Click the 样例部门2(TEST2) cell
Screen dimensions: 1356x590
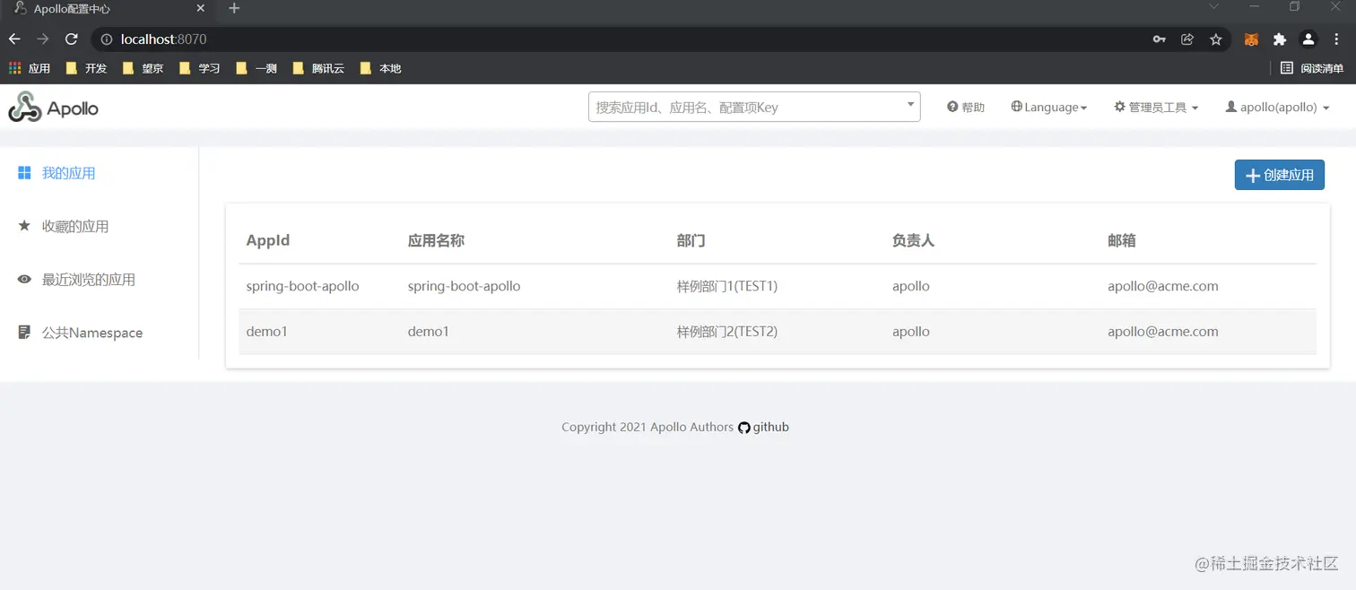(x=727, y=331)
